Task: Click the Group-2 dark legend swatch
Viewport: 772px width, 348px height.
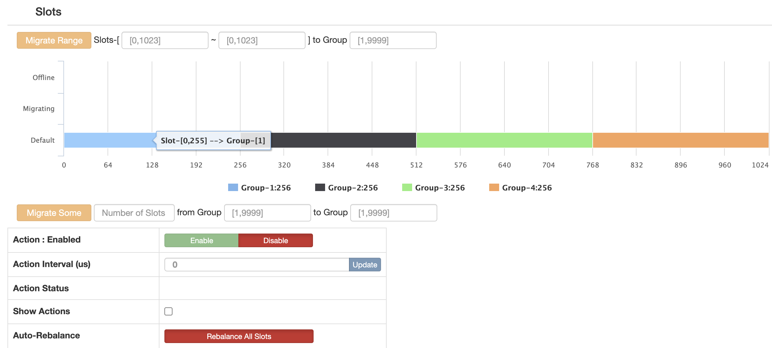Action: tap(320, 187)
